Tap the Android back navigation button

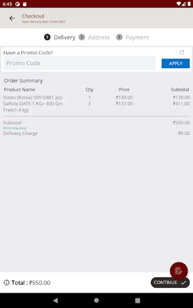56,300
